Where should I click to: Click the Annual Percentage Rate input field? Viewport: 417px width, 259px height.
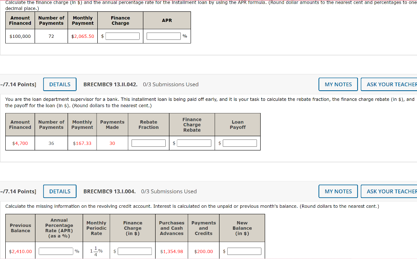56,251
